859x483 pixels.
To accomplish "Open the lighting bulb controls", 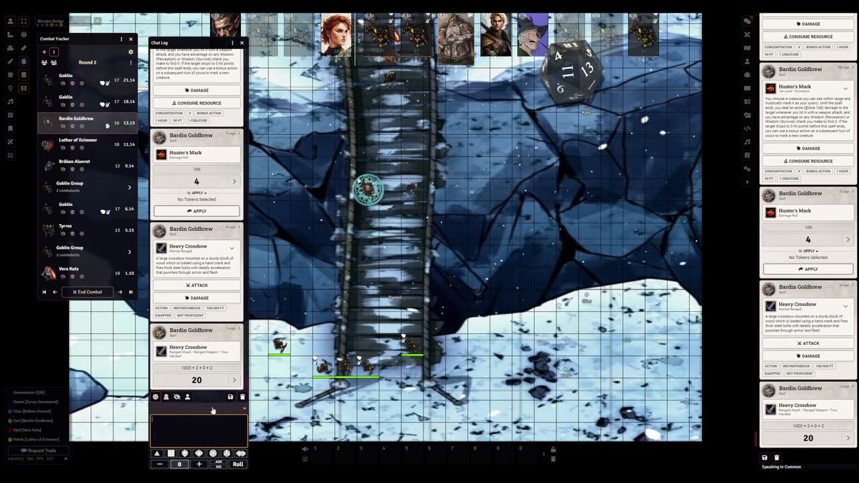I will (10, 89).
